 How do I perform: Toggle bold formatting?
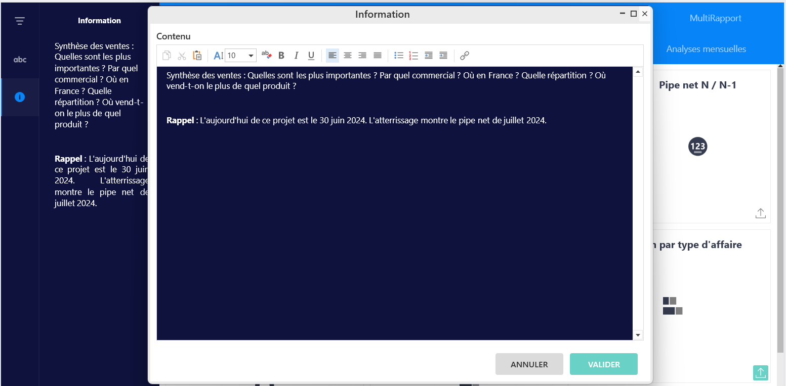[281, 56]
